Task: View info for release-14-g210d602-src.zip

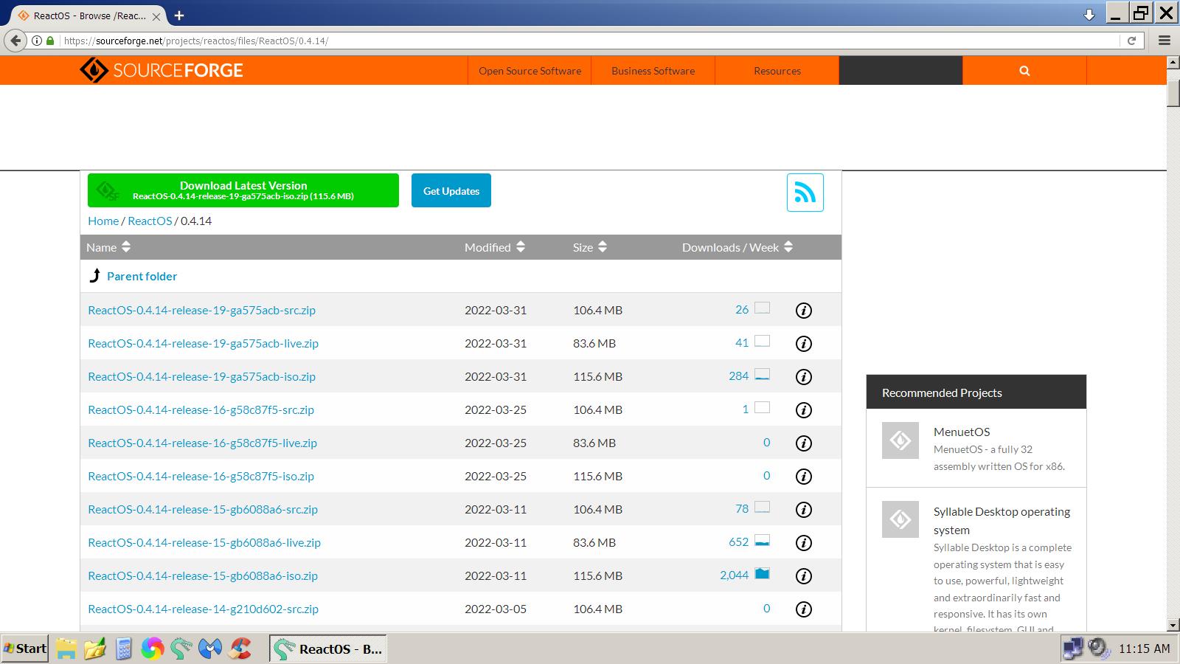Action: click(x=804, y=609)
